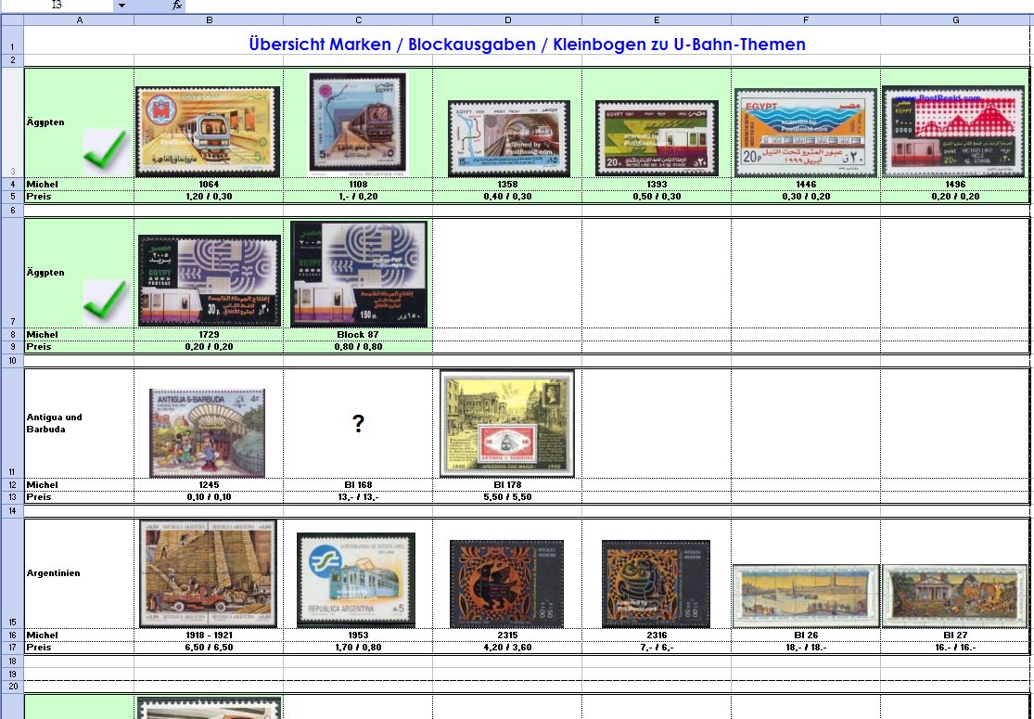The image size is (1034, 719).
Task: Select the Antigua stamp above Michel 1245
Action: tap(207, 432)
